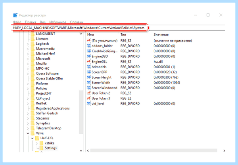Expand the Microsoft tree node
The height and width of the screenshot is (165, 238).
[x=28, y=59]
